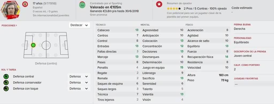The height and width of the screenshot is (104, 274).
Task: Click the Defensa central role suitability icon
Action: 6,76
